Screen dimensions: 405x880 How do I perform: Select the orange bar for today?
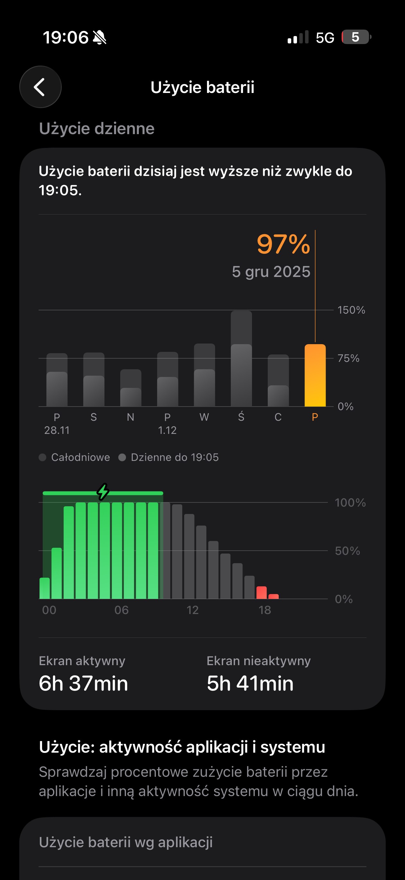(x=315, y=375)
